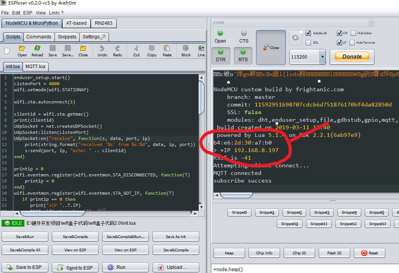399x273 pixels.
Task: Select the NodeMCU & MicroPython tab
Action: click(x=32, y=23)
